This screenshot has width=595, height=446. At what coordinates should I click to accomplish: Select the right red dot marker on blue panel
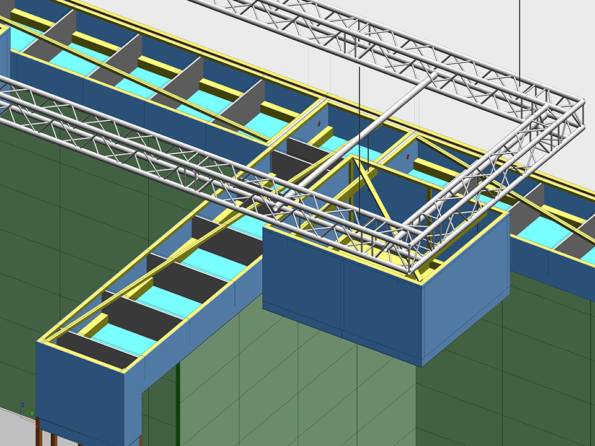point(408,156)
